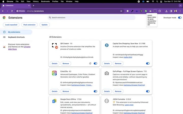183x114 pixels.
Task: Open the Window menu
Action: 69,2
